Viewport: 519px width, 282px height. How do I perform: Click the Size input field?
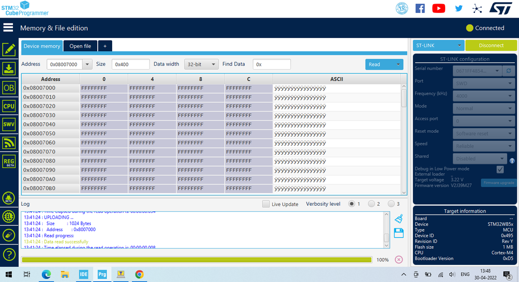click(x=130, y=64)
